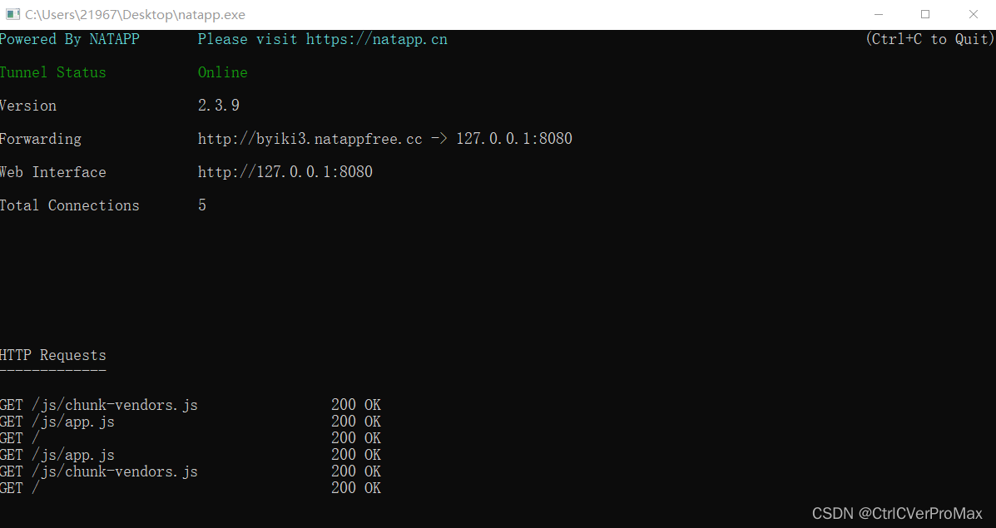Click the 'Tunnel Status' label
The height and width of the screenshot is (528, 996).
52,72
